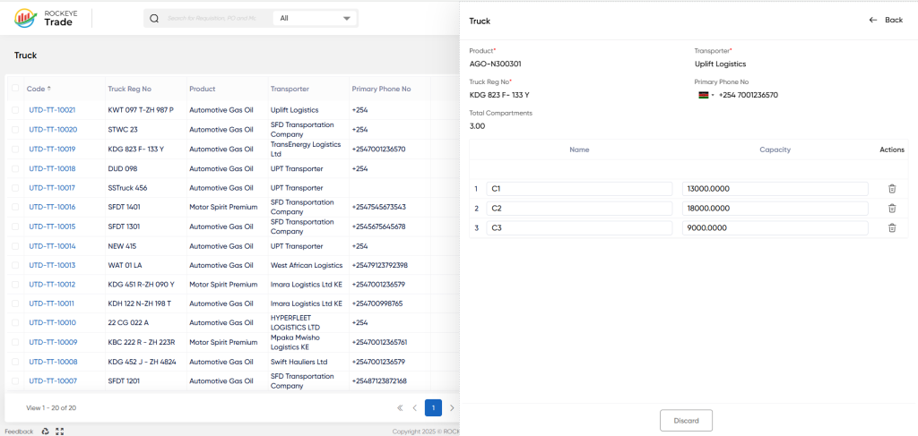The image size is (918, 436).
Task: Click cell West African Logistics
Action: 307,265
